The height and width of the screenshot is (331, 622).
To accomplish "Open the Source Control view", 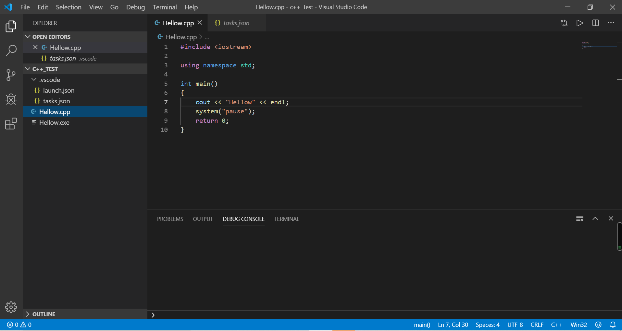I will (11, 75).
